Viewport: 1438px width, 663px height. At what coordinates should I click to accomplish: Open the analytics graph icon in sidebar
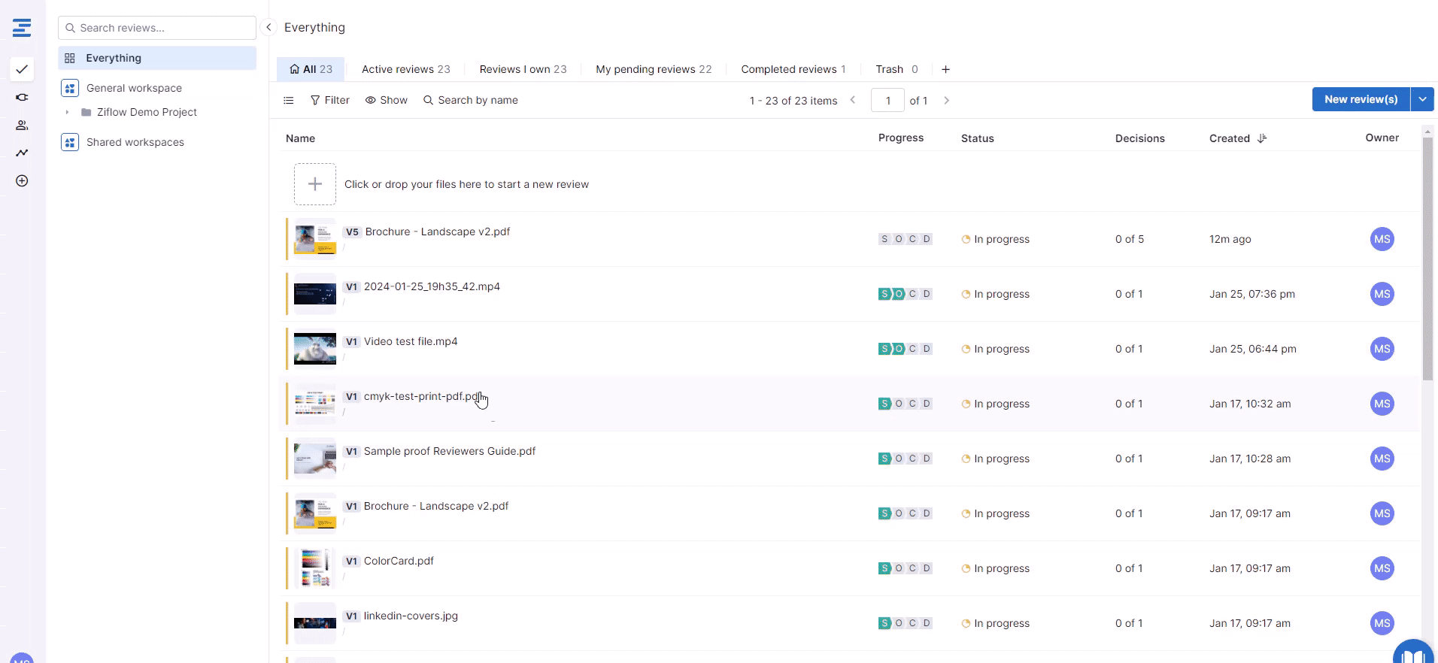point(22,153)
